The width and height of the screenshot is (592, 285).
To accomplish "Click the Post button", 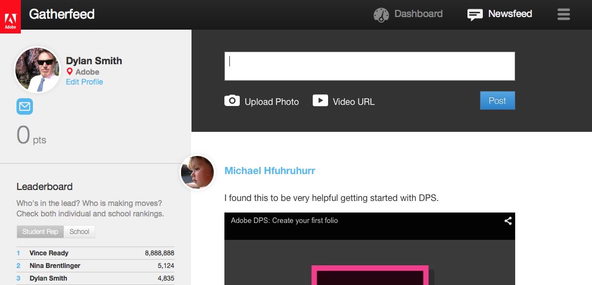I will (497, 100).
